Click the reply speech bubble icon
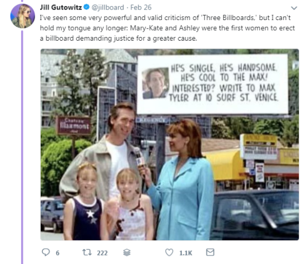303x264 pixels. [46, 252]
